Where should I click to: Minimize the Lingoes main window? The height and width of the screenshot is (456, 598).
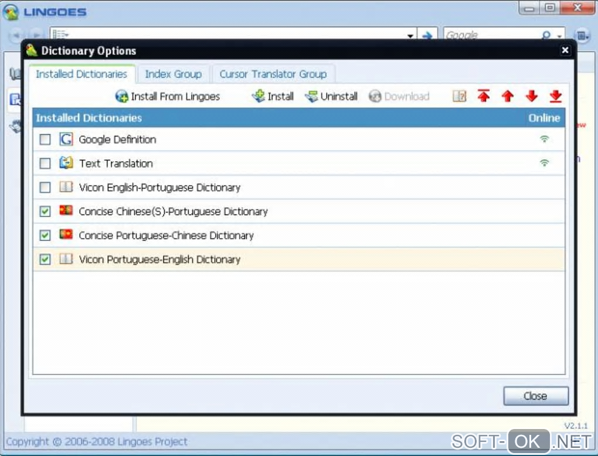click(529, 8)
